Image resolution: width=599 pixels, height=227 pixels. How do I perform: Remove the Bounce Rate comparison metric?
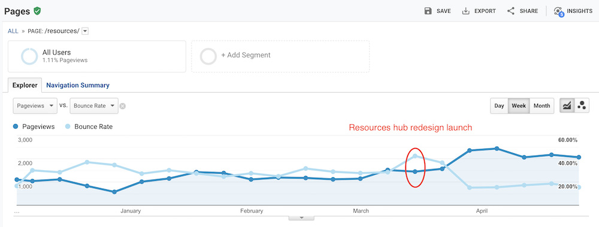(x=122, y=106)
